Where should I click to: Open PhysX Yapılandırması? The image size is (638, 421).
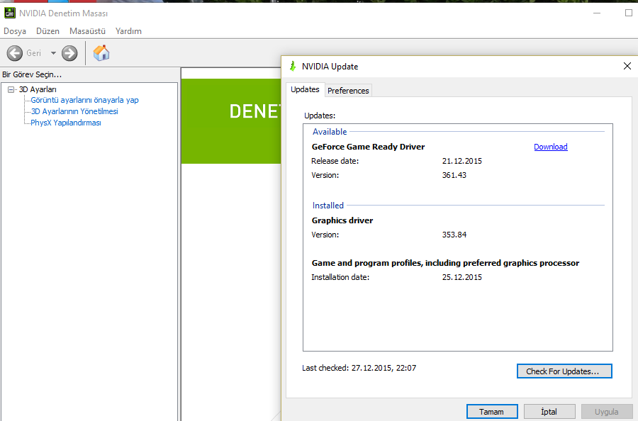[66, 123]
